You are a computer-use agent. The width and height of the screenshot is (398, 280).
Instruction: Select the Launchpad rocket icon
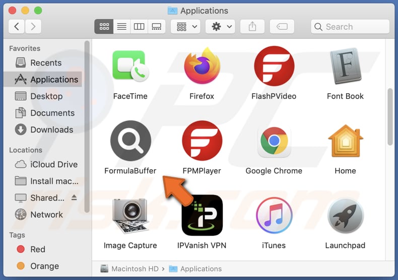coord(346,216)
